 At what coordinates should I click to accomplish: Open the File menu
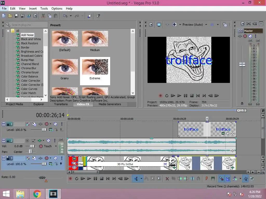4,9
